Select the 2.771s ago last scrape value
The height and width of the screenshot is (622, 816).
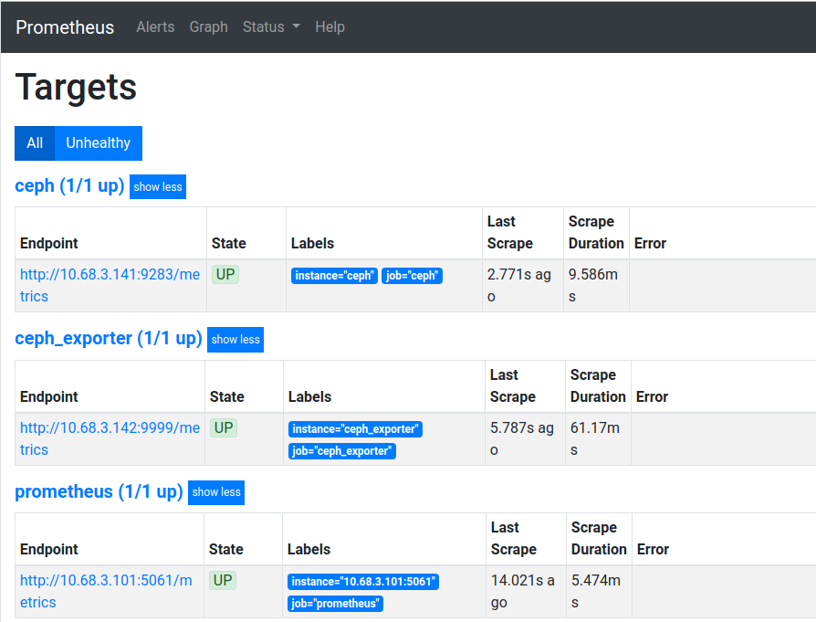(518, 286)
